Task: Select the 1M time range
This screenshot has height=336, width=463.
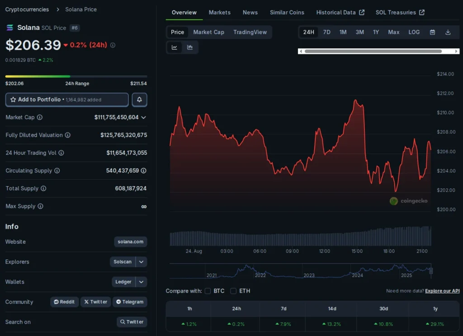Action: click(343, 32)
